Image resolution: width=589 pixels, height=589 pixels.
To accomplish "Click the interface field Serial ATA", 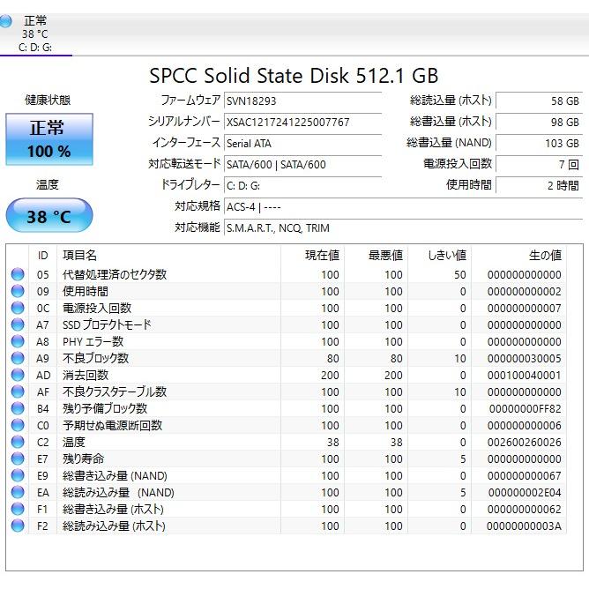I will (x=302, y=143).
